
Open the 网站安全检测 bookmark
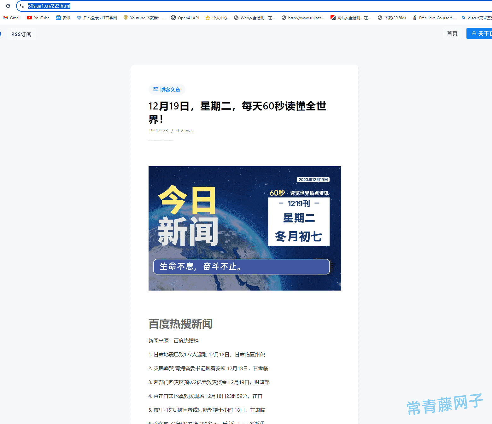click(x=351, y=18)
